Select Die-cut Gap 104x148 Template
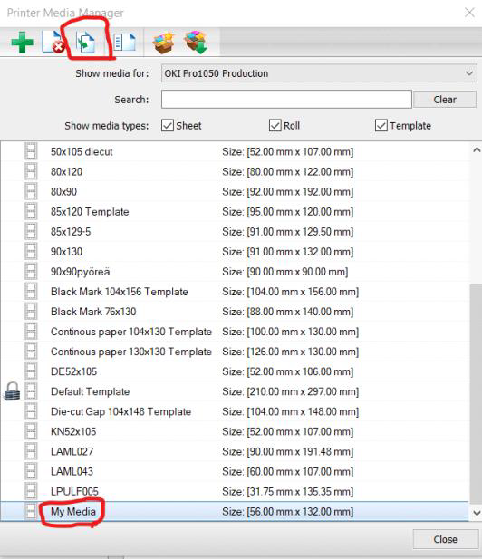The width and height of the screenshot is (482, 559). pos(235,411)
